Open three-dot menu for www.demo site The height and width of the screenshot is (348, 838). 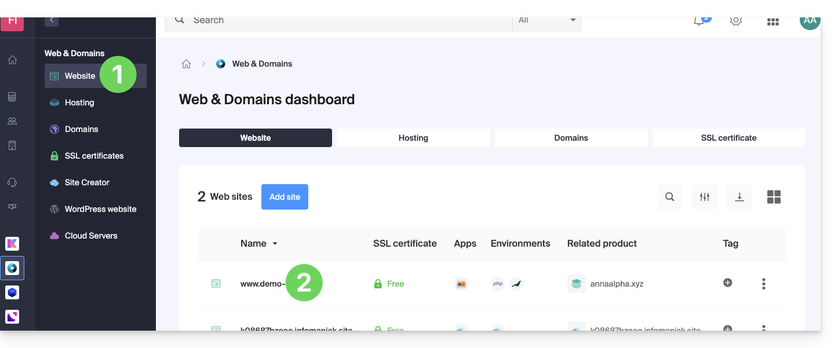[764, 284]
